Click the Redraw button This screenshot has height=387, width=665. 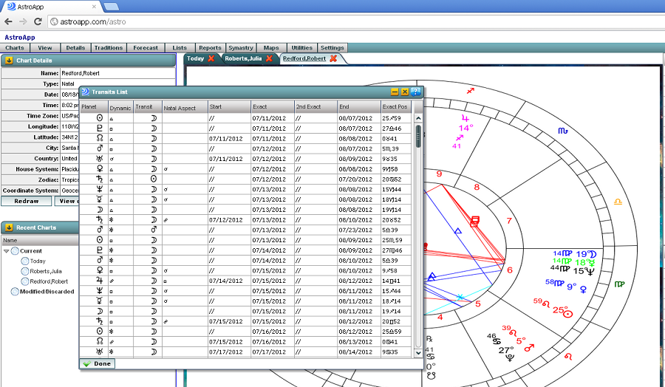point(27,201)
